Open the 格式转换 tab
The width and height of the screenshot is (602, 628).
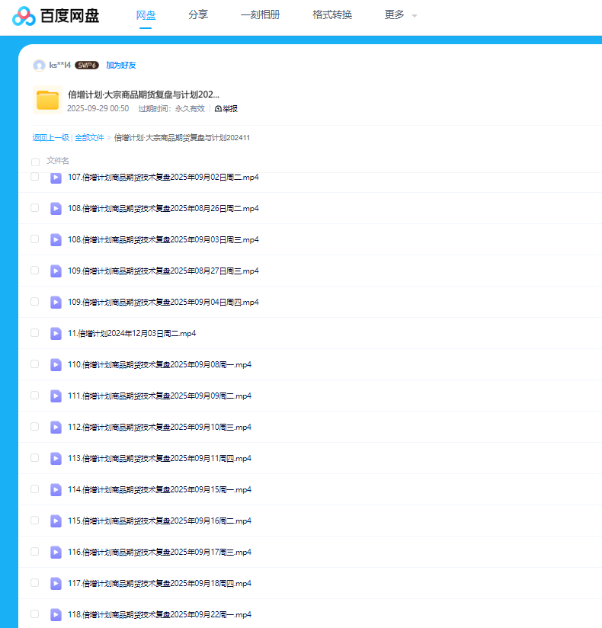click(x=332, y=14)
